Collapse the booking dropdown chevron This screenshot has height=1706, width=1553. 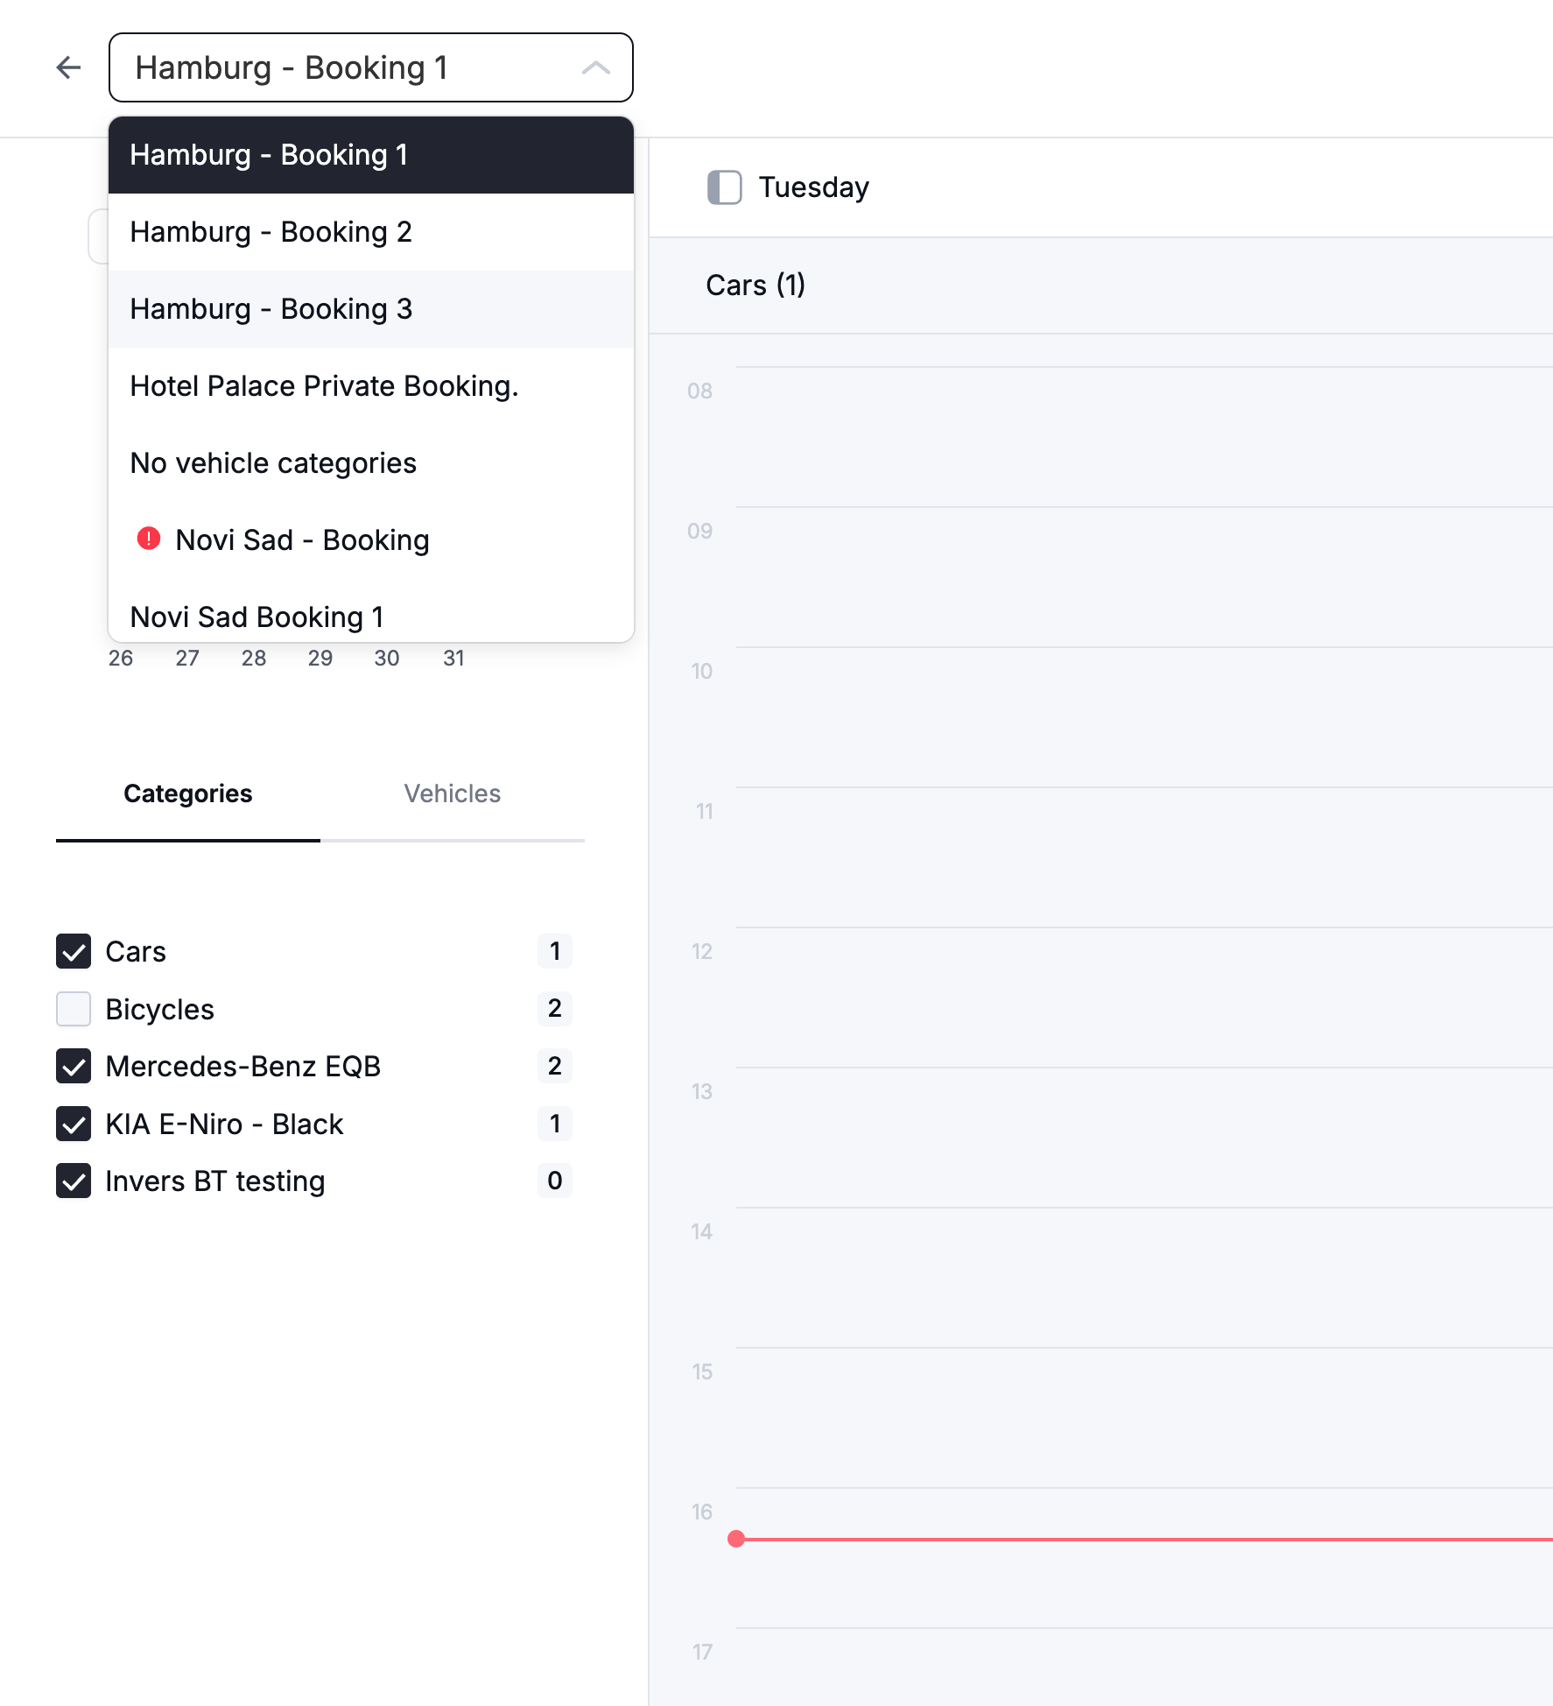coord(595,67)
